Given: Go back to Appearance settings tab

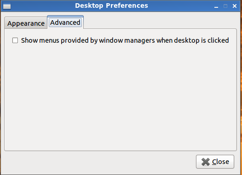Looking at the screenshot, I should tap(26, 23).
